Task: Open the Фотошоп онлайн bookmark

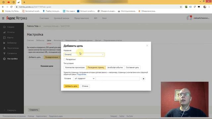Action: point(86,11)
